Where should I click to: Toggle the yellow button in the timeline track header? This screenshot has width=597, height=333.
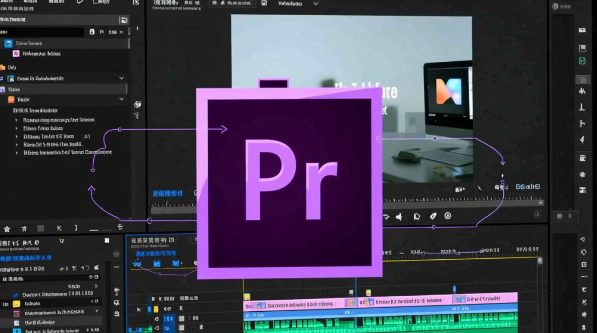[x=156, y=309]
